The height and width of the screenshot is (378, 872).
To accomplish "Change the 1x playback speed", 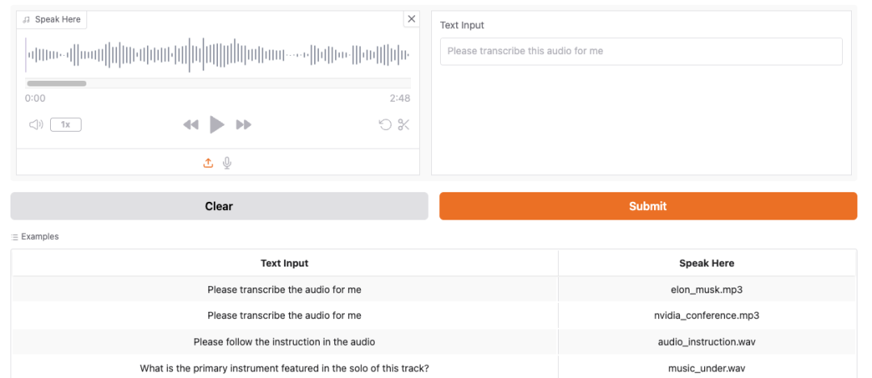I will tap(65, 124).
